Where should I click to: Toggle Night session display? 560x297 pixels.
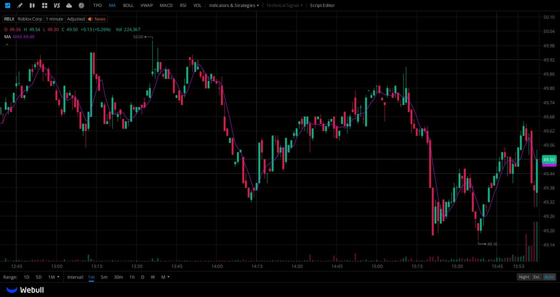(x=524, y=277)
